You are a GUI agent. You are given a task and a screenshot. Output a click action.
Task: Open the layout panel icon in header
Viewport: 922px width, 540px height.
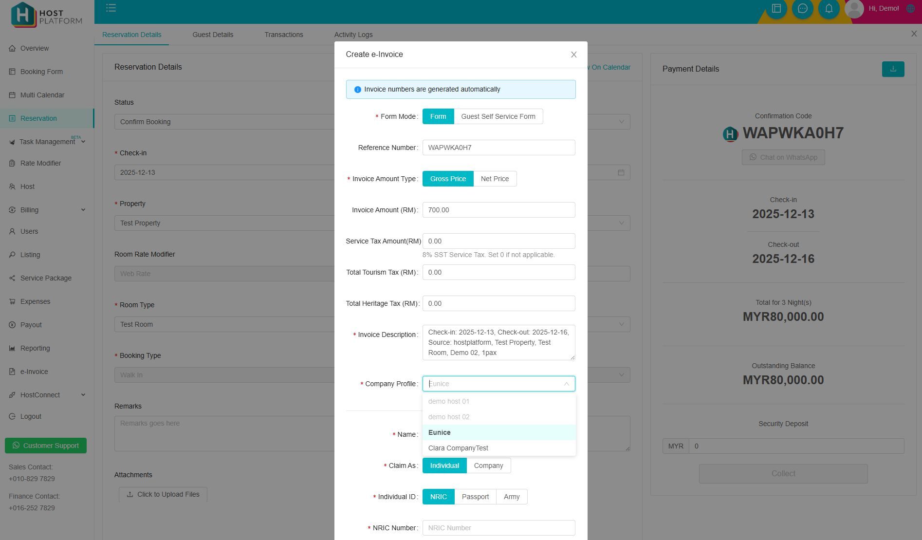click(x=776, y=8)
